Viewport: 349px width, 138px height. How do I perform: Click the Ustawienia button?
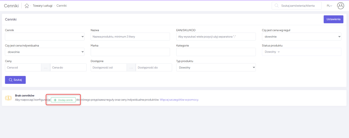point(333,19)
